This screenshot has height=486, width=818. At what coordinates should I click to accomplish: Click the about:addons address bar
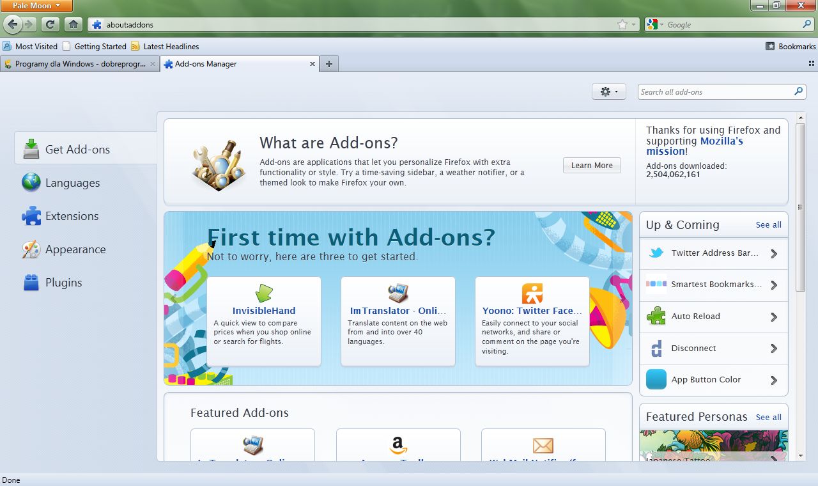[x=362, y=24]
